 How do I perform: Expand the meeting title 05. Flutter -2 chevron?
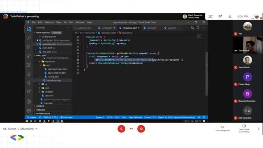pos(37,129)
